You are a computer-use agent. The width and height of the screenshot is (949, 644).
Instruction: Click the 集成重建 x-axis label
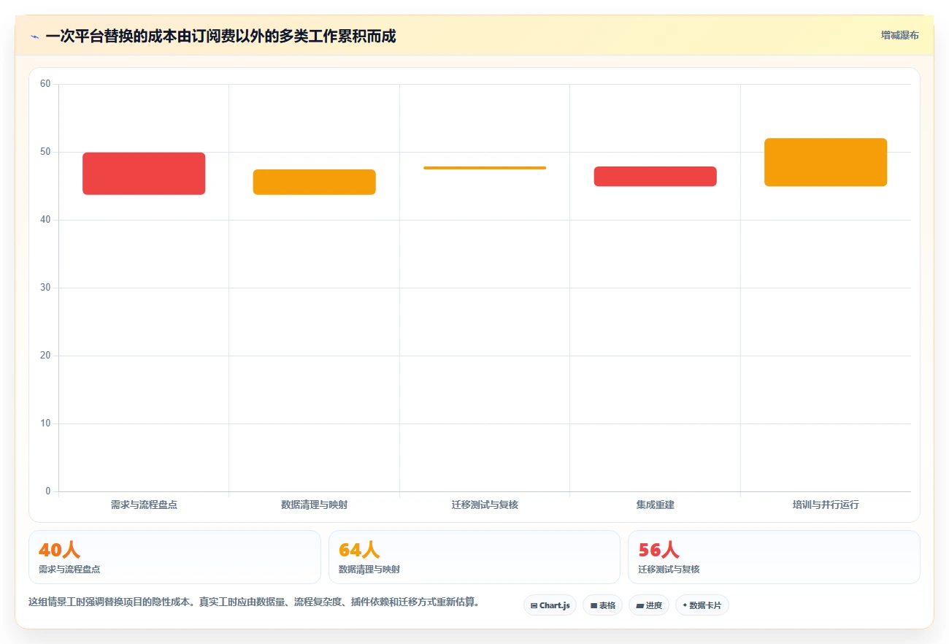[x=655, y=505]
